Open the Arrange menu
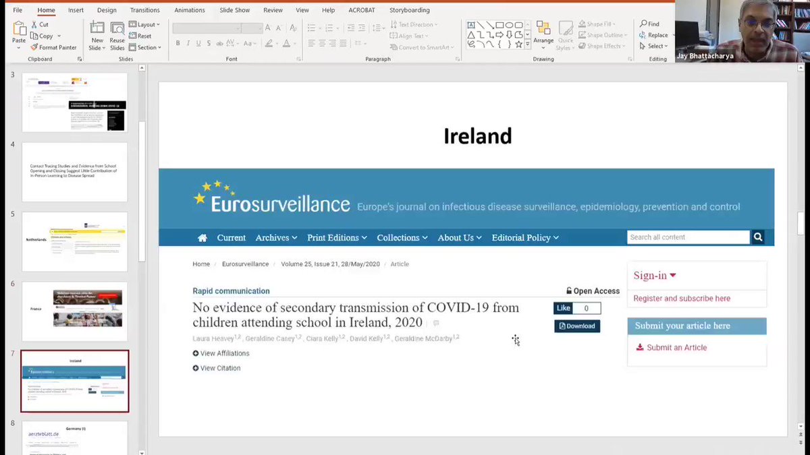This screenshot has height=455, width=810. [543, 35]
